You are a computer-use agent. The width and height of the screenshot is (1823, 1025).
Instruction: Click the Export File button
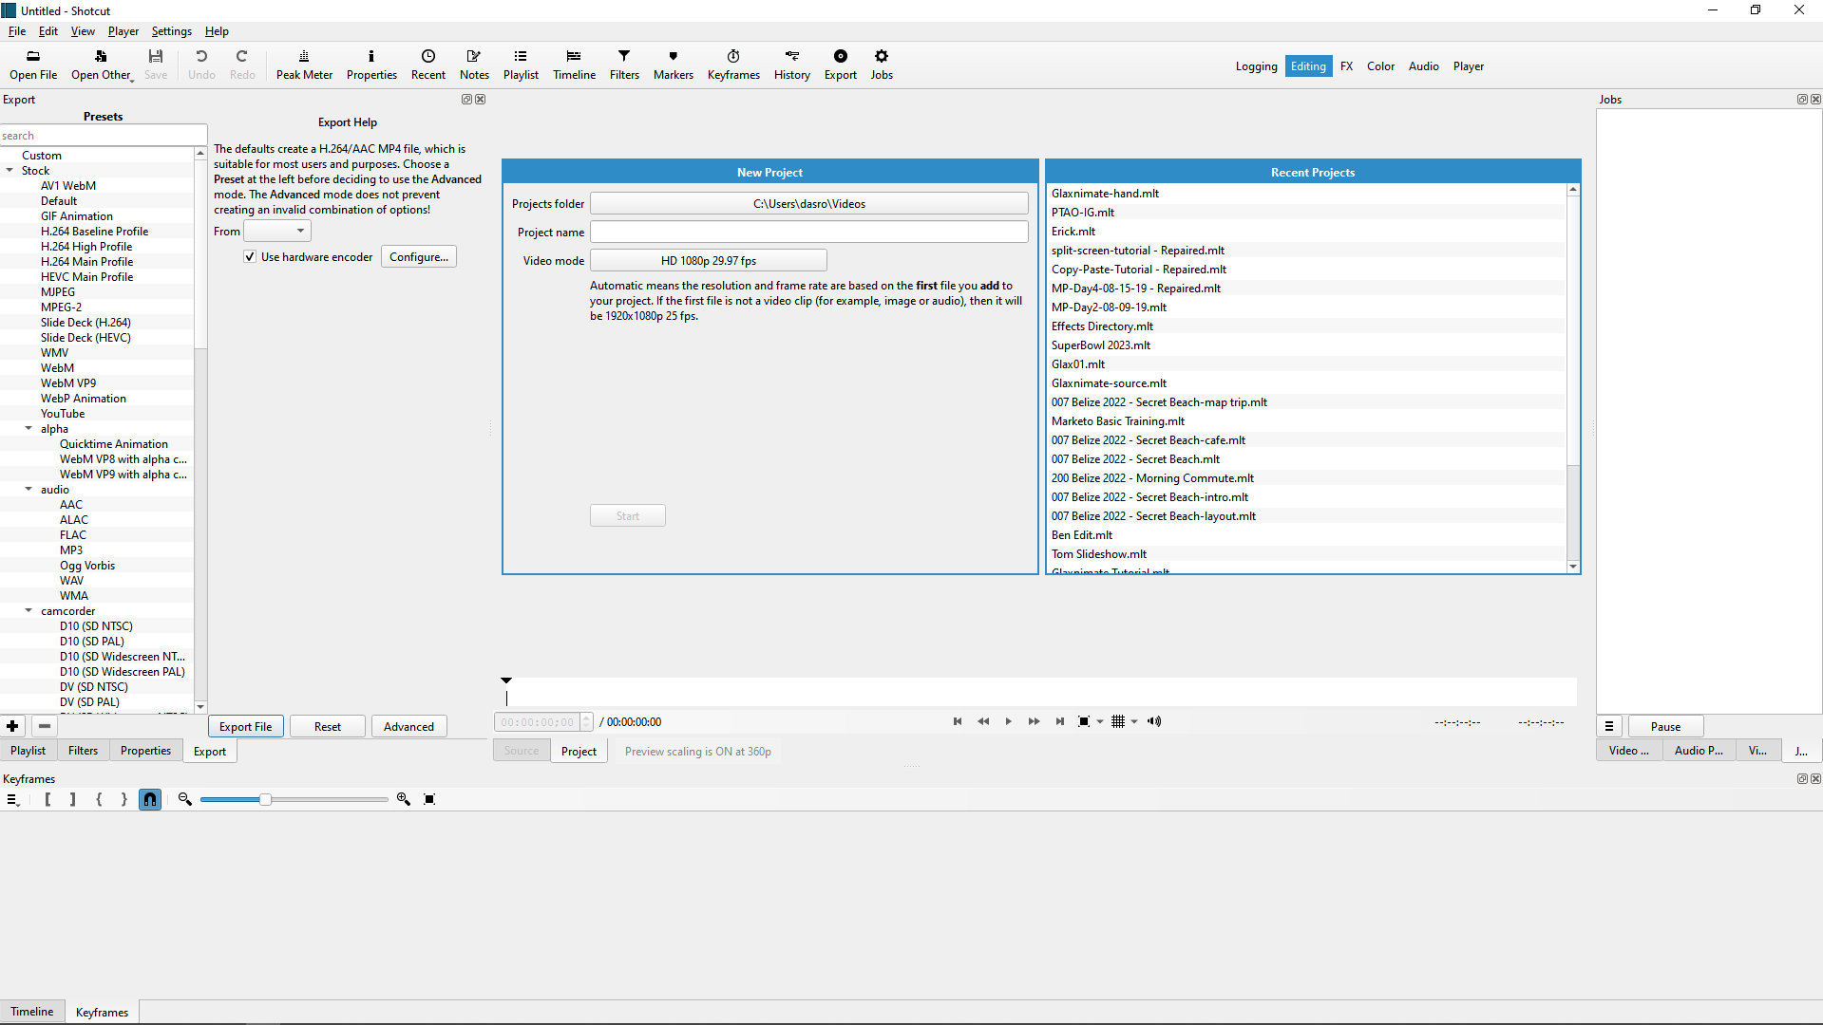click(x=245, y=727)
